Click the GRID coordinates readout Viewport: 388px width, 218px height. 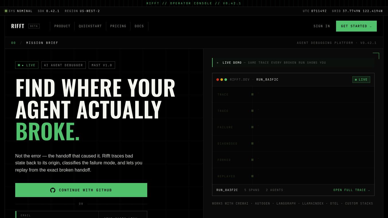click(x=357, y=11)
